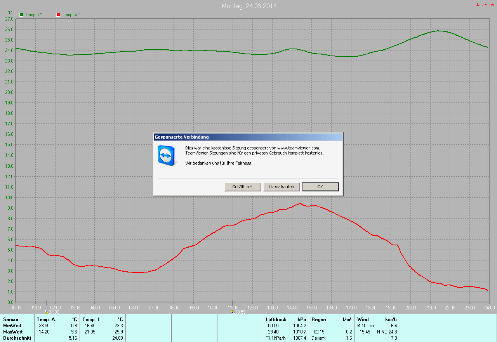Click the "Jarz Erich" name label

click(485, 5)
